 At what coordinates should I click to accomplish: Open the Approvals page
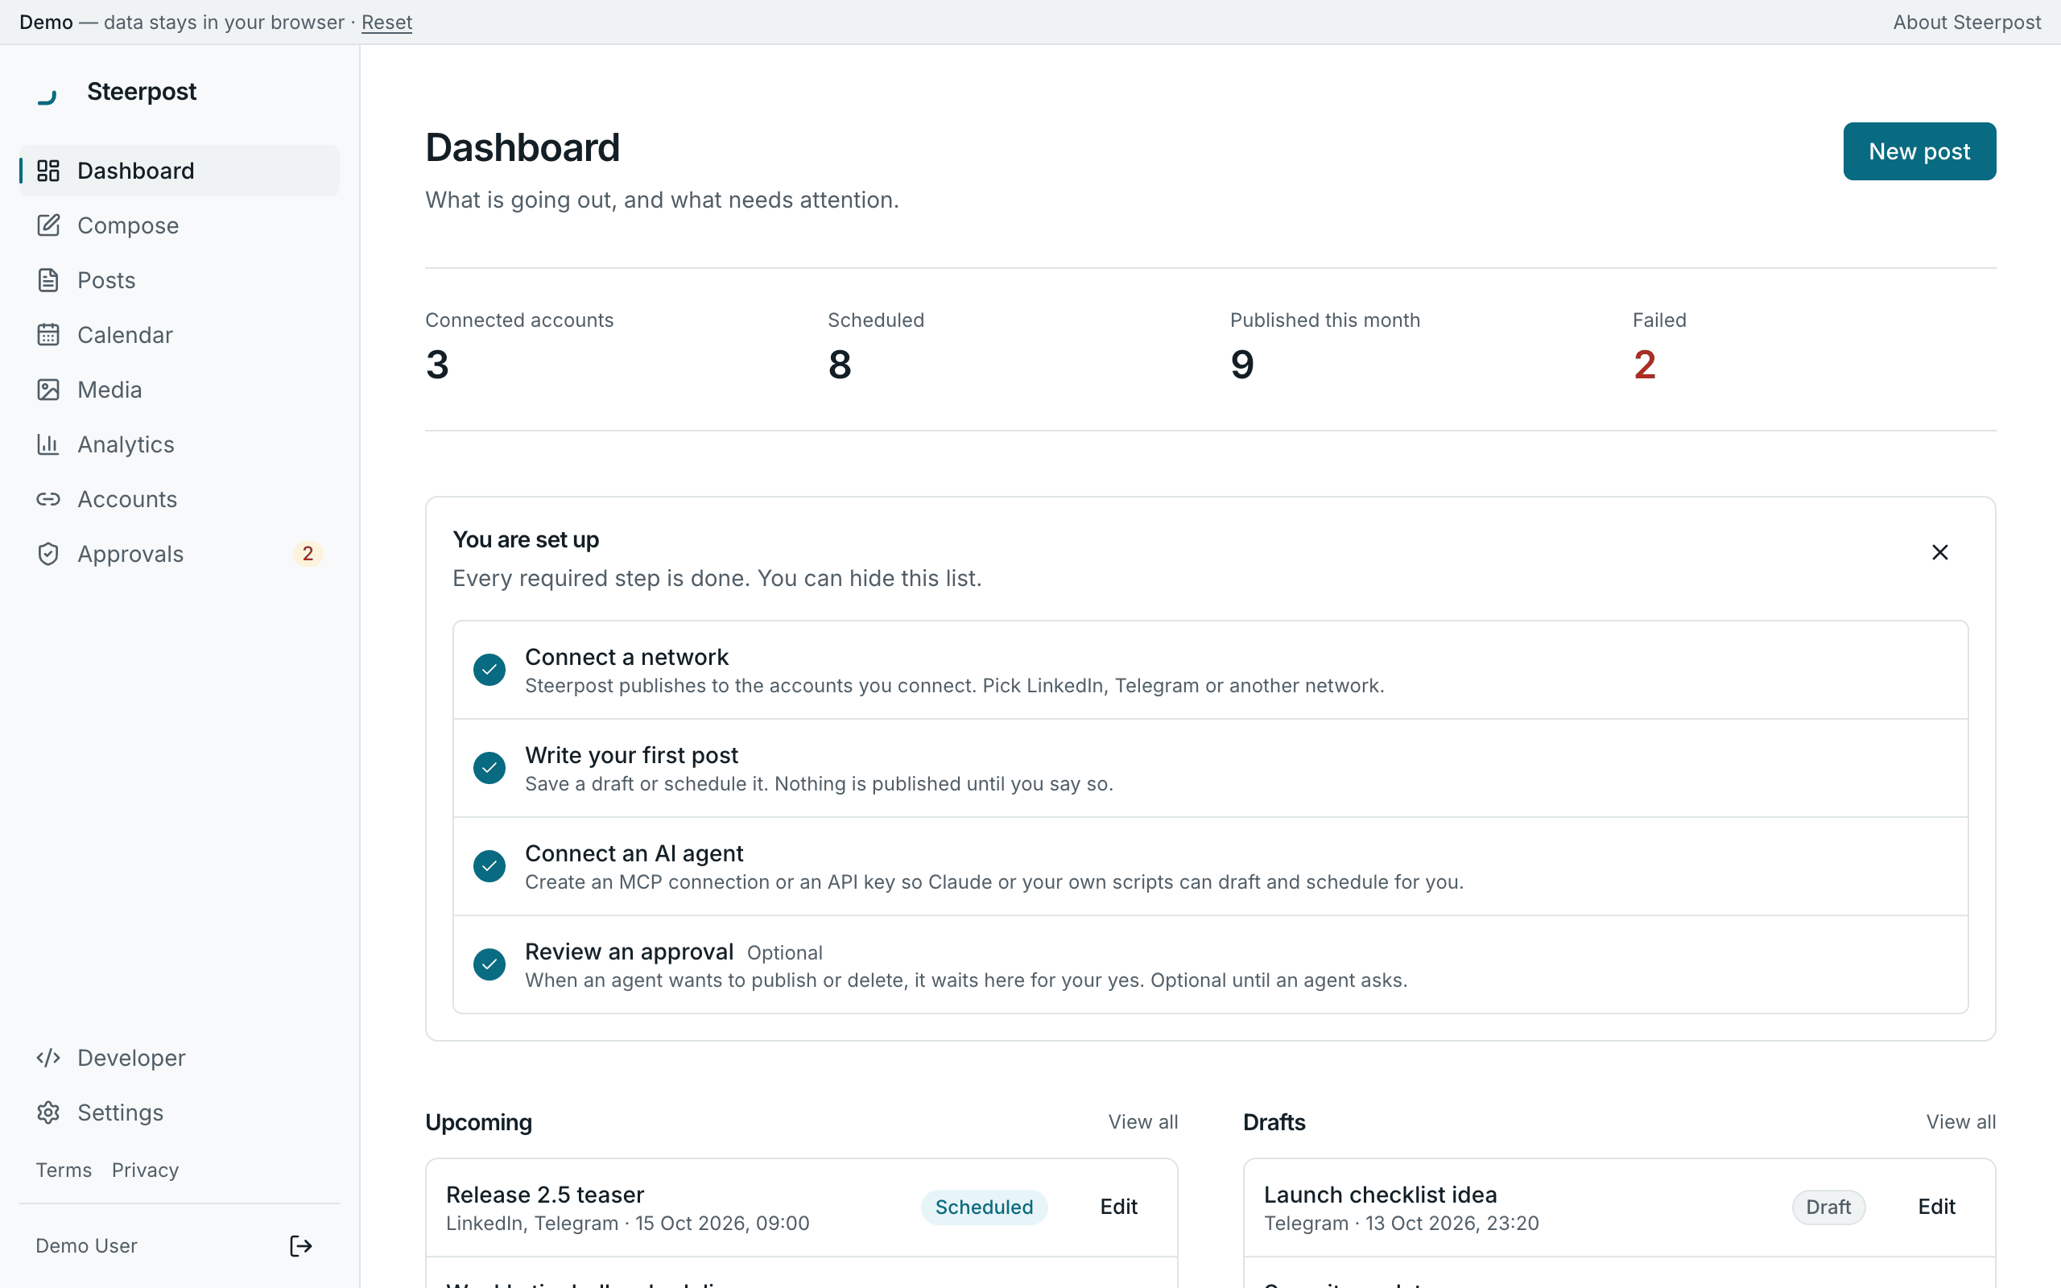[x=180, y=554]
